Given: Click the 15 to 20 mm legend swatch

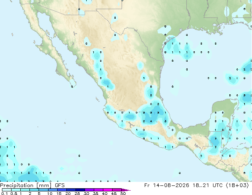Looking at the screenshot, I should pyautogui.click(x=62, y=190).
